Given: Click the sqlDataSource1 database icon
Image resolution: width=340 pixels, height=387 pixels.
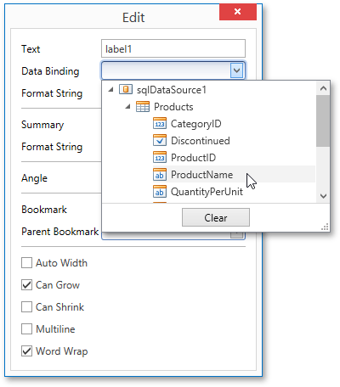Looking at the screenshot, I should (126, 90).
